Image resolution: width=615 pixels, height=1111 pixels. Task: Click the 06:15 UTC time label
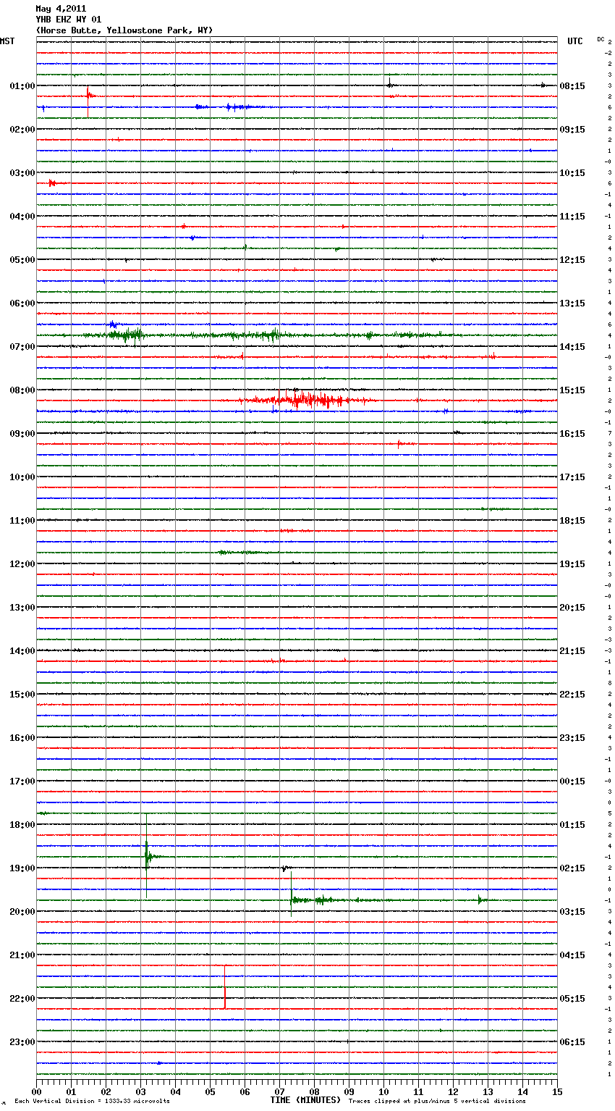click(572, 1042)
